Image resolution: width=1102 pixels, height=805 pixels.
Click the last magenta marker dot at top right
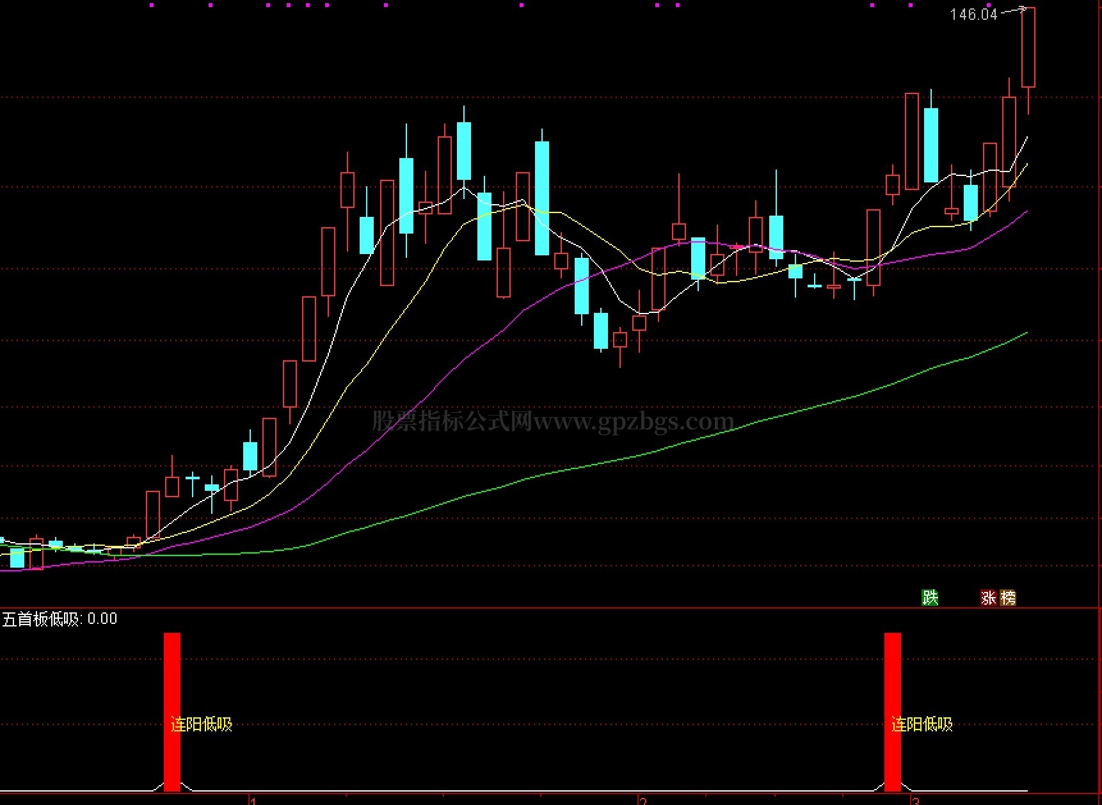tap(989, 5)
